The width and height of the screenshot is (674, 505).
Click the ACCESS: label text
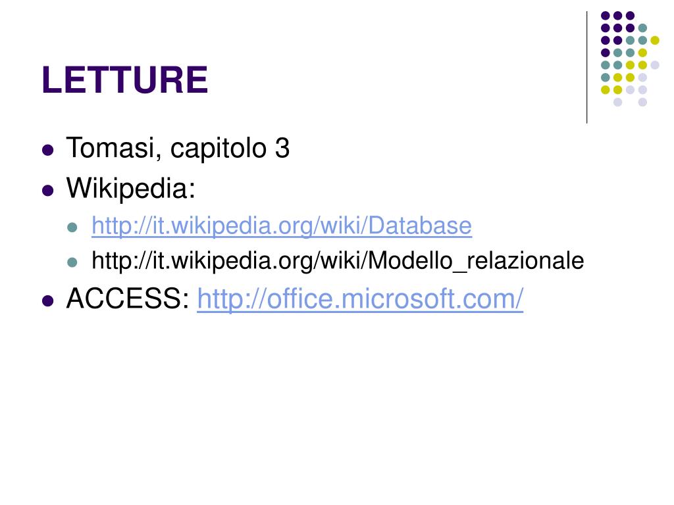click(x=128, y=299)
